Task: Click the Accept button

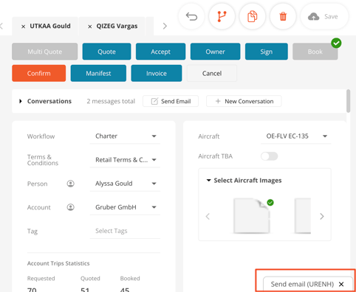Action: point(160,52)
